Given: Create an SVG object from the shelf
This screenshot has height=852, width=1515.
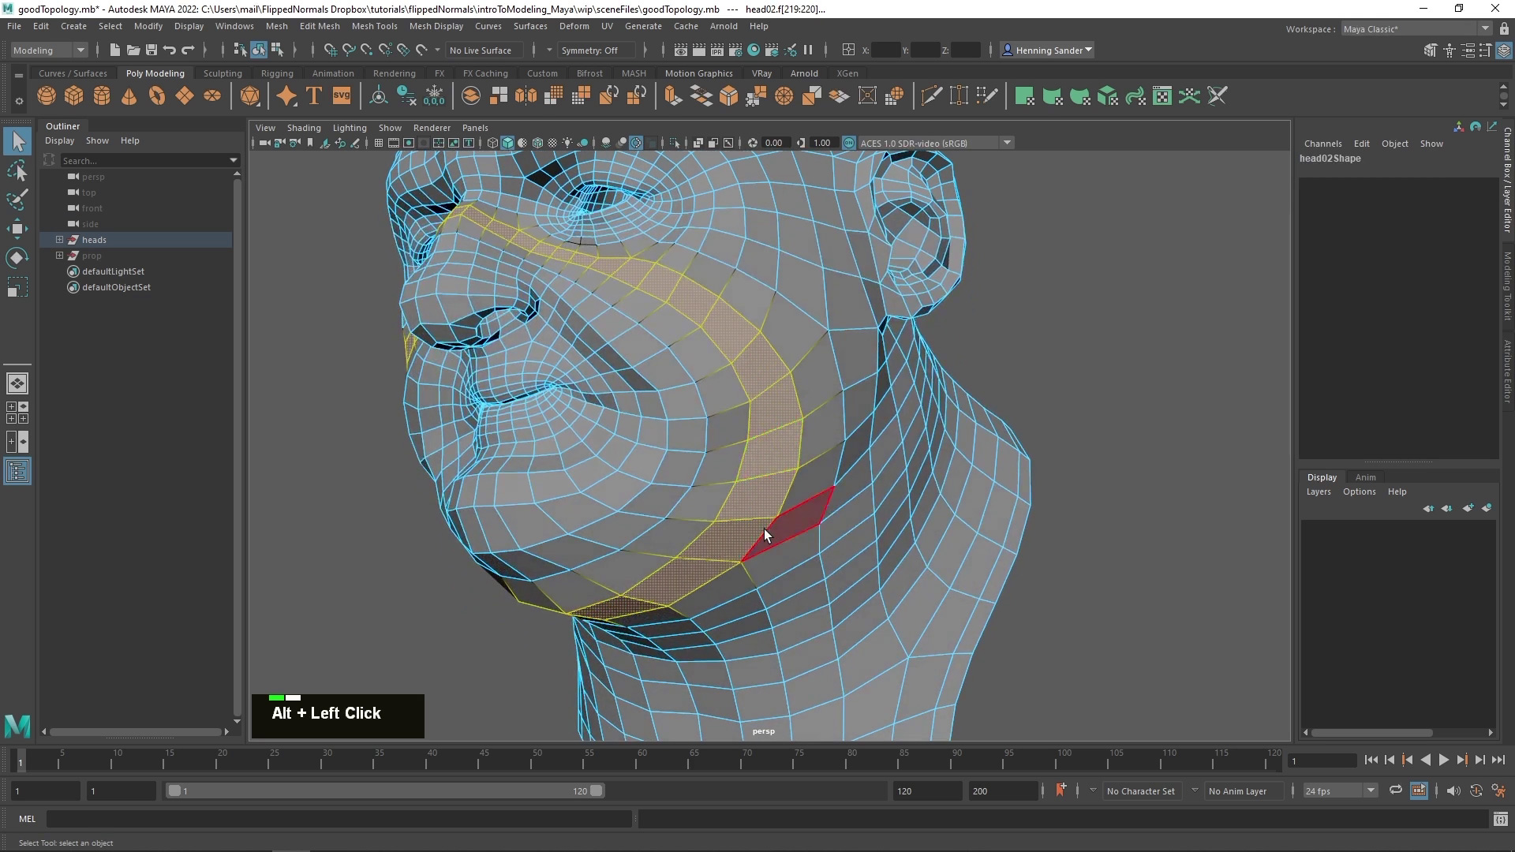Looking at the screenshot, I should 341,95.
